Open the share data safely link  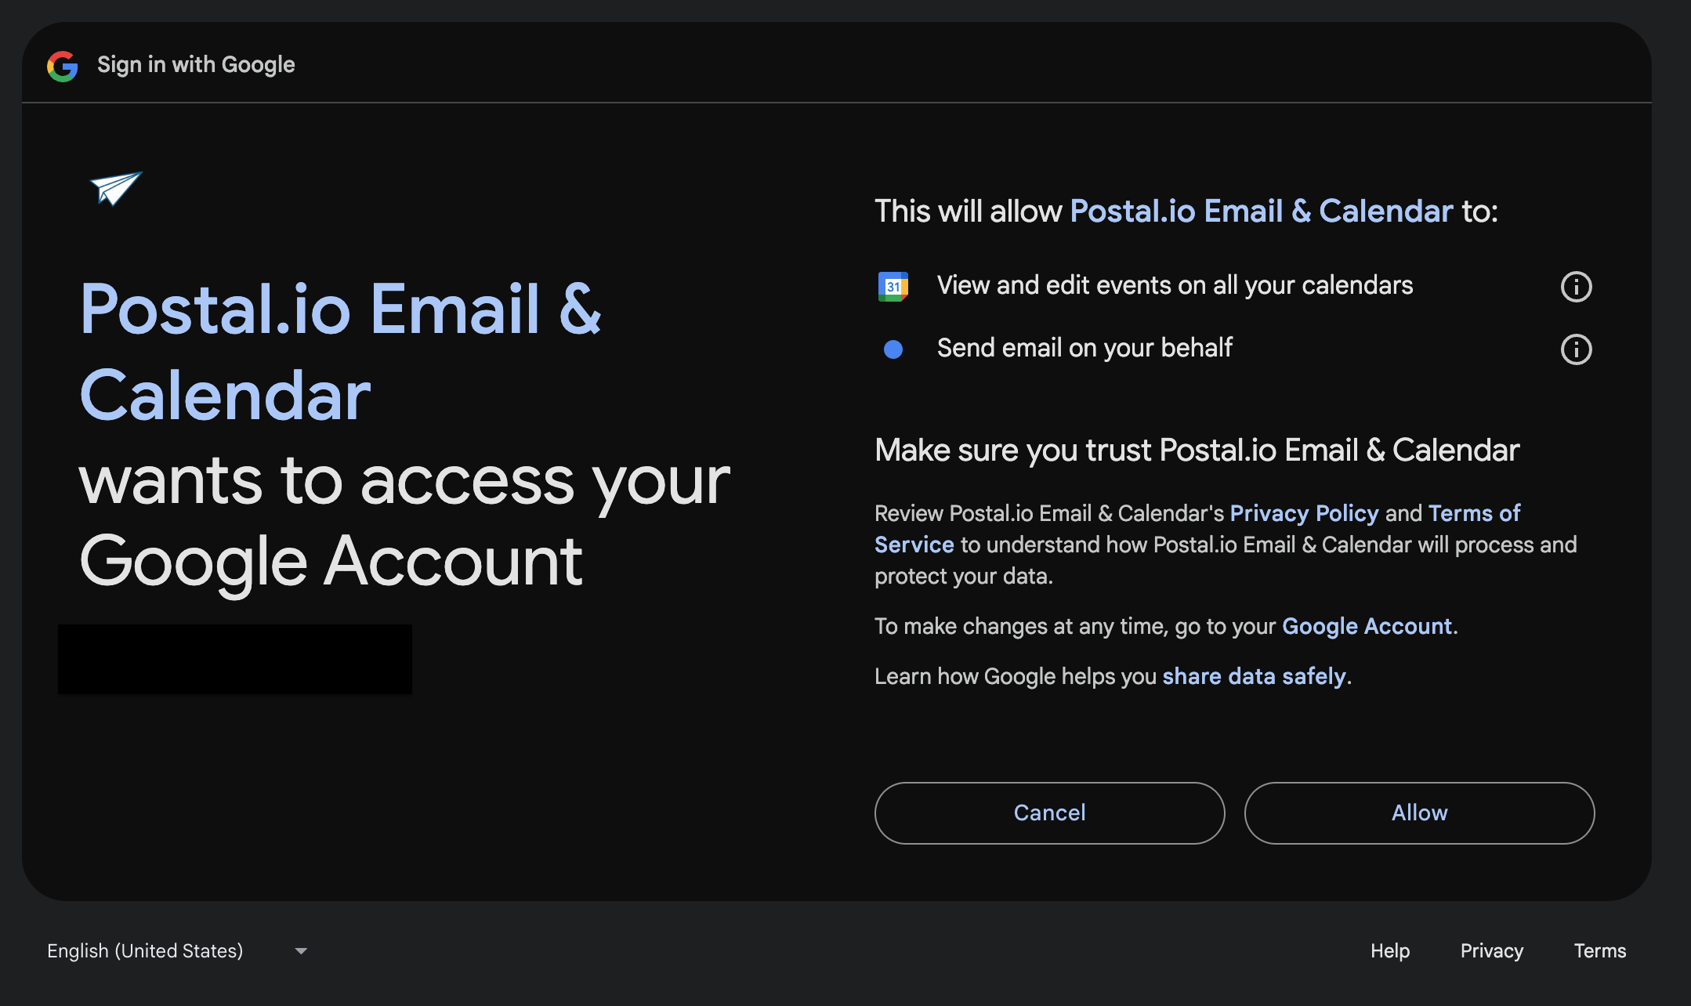tap(1254, 676)
